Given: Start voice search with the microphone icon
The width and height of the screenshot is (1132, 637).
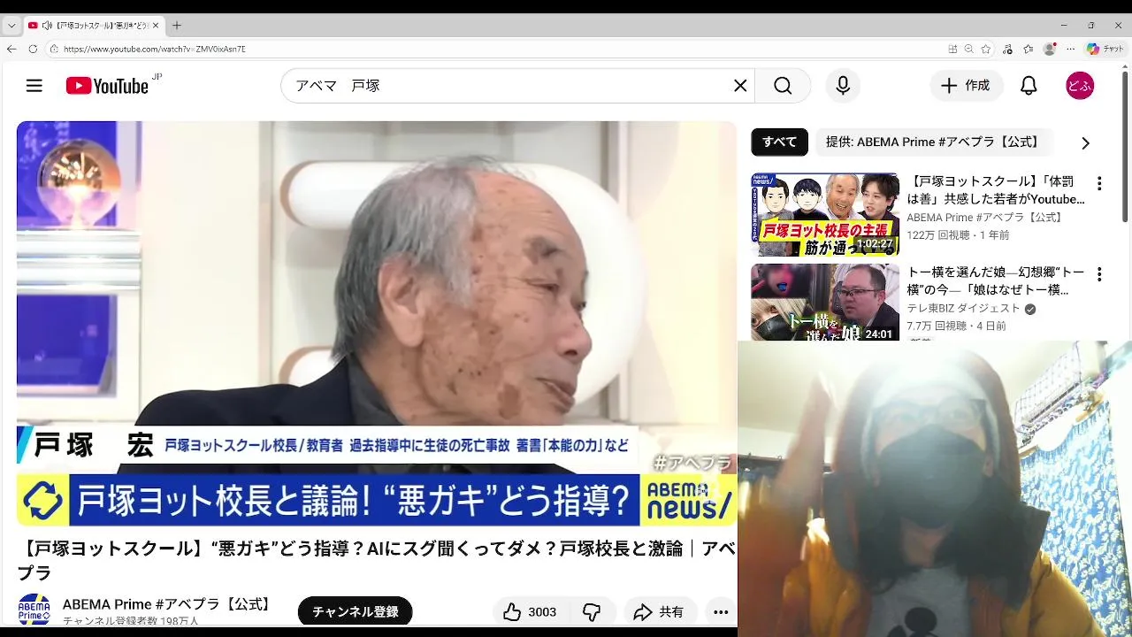Looking at the screenshot, I should point(843,86).
